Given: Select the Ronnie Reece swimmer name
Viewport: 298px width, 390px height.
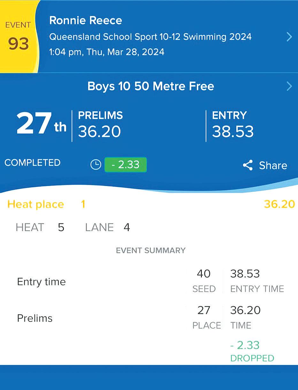Looking at the screenshot, I should point(86,20).
